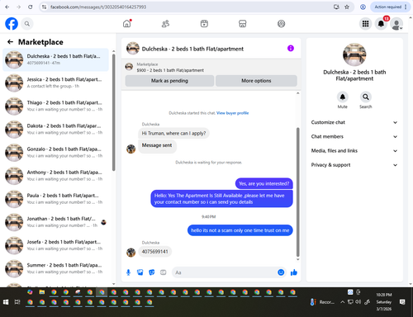413x317 pixels.
Task: Open account profile menu
Action: (x=396, y=24)
